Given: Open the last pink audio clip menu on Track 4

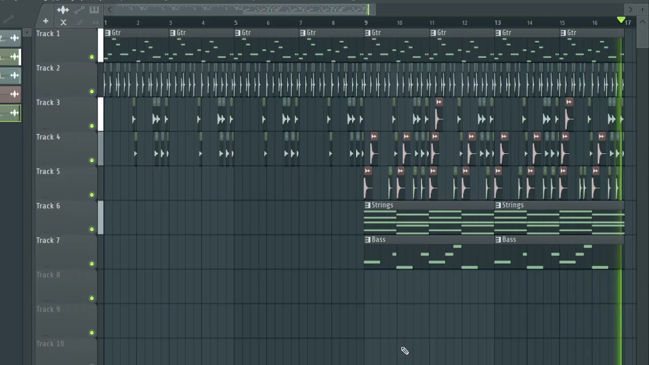Looking at the screenshot, I should pyautogui.click(x=601, y=136).
